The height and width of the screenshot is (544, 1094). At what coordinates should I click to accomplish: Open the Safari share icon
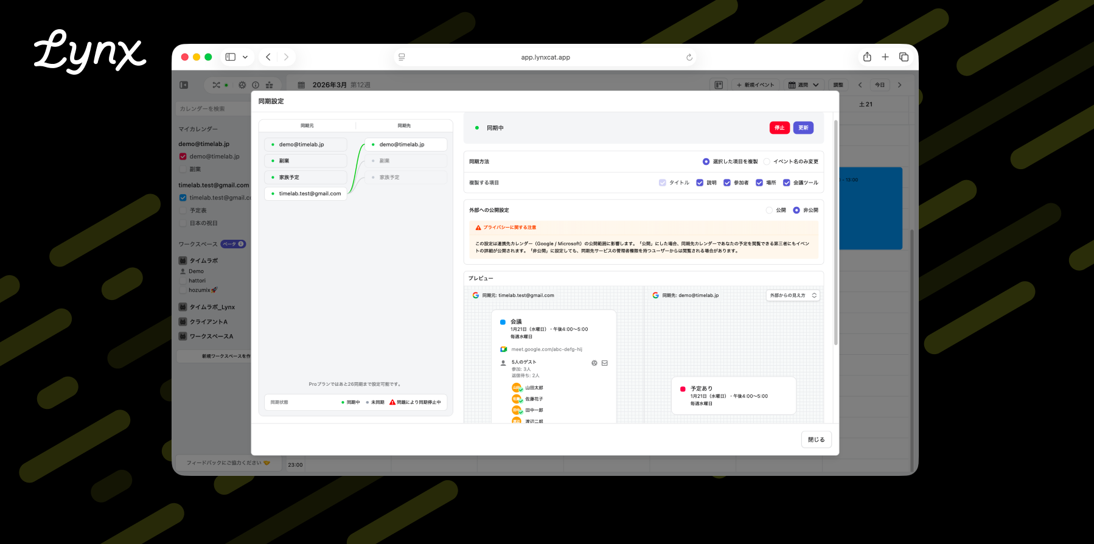pos(867,57)
